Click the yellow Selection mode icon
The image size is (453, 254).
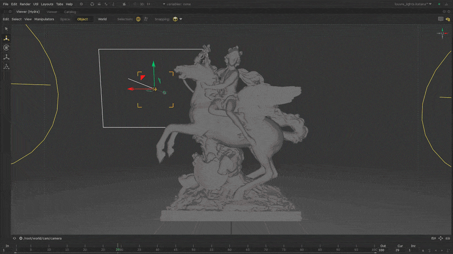[x=138, y=19]
